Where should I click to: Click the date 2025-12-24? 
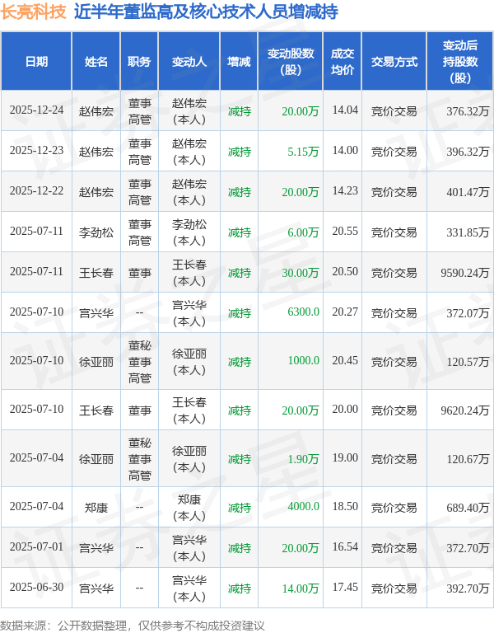(37, 110)
